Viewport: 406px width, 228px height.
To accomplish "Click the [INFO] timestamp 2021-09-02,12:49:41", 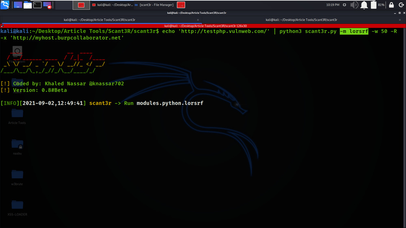I will (x=52, y=103).
